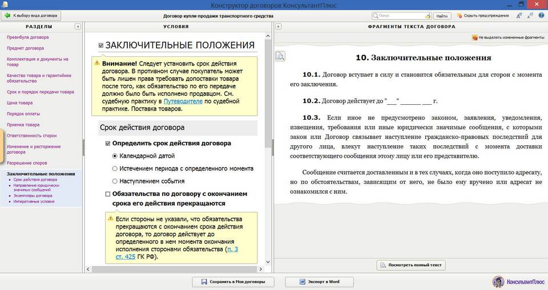
Task: Click 'Сохранить в Мои договоры' button
Action: [233, 281]
